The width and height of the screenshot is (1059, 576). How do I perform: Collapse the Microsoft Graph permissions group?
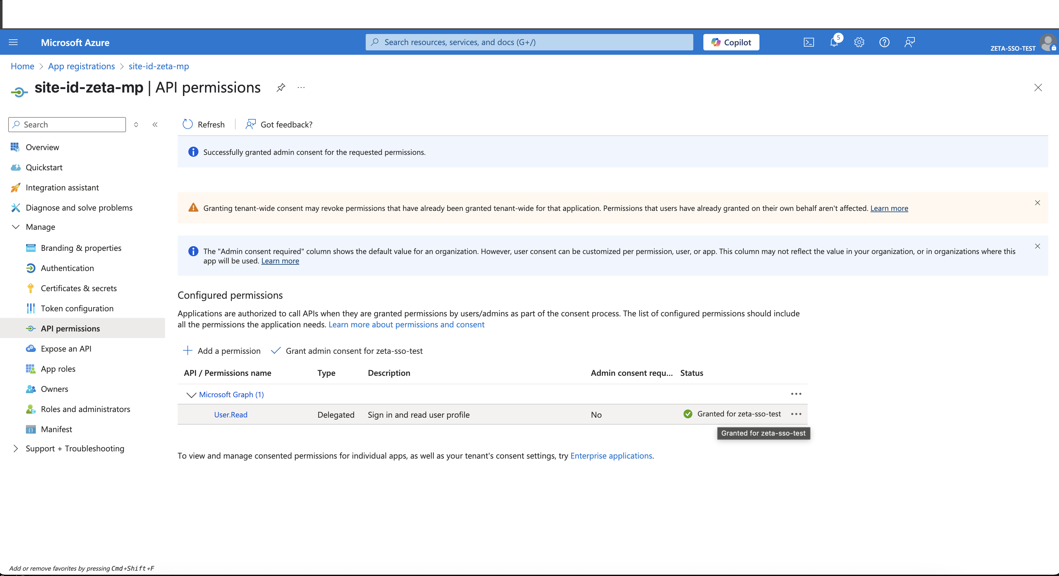coord(191,395)
